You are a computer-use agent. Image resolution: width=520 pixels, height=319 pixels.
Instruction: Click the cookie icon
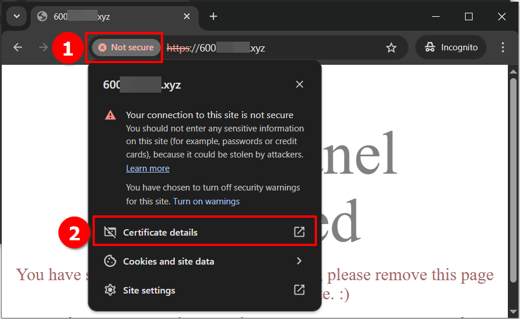tap(110, 261)
